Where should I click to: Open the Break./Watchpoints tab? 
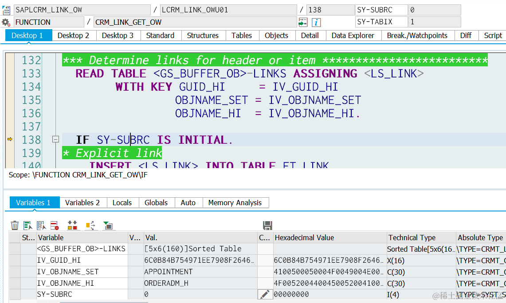pyautogui.click(x=417, y=35)
